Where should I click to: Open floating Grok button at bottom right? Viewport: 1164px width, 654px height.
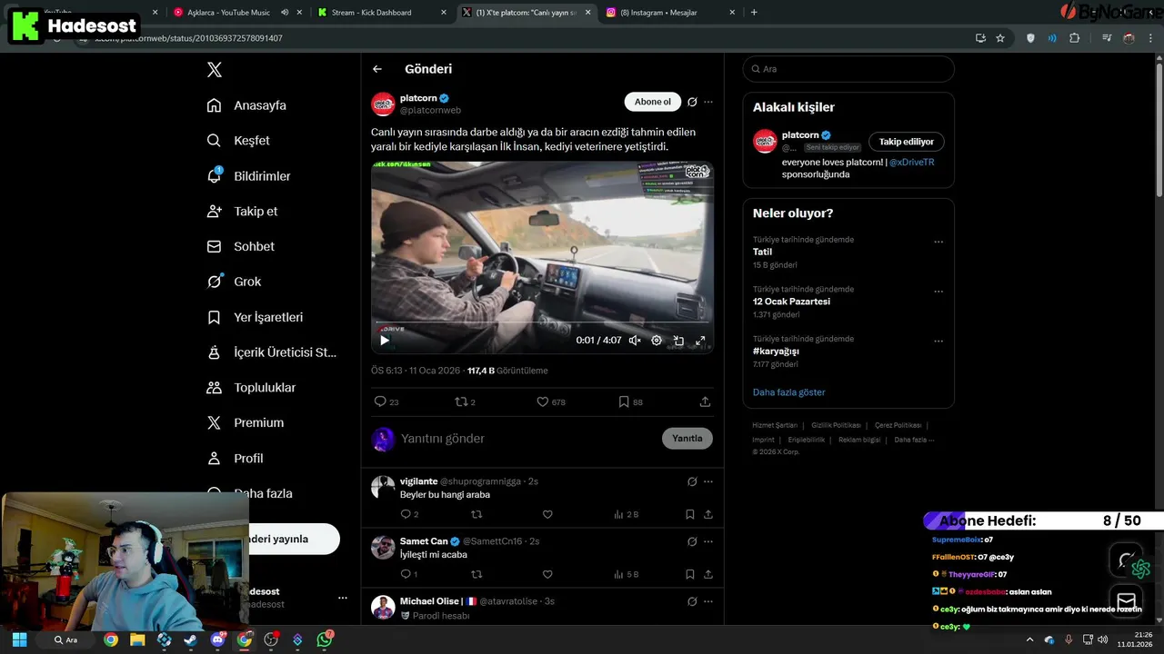[1127, 560]
